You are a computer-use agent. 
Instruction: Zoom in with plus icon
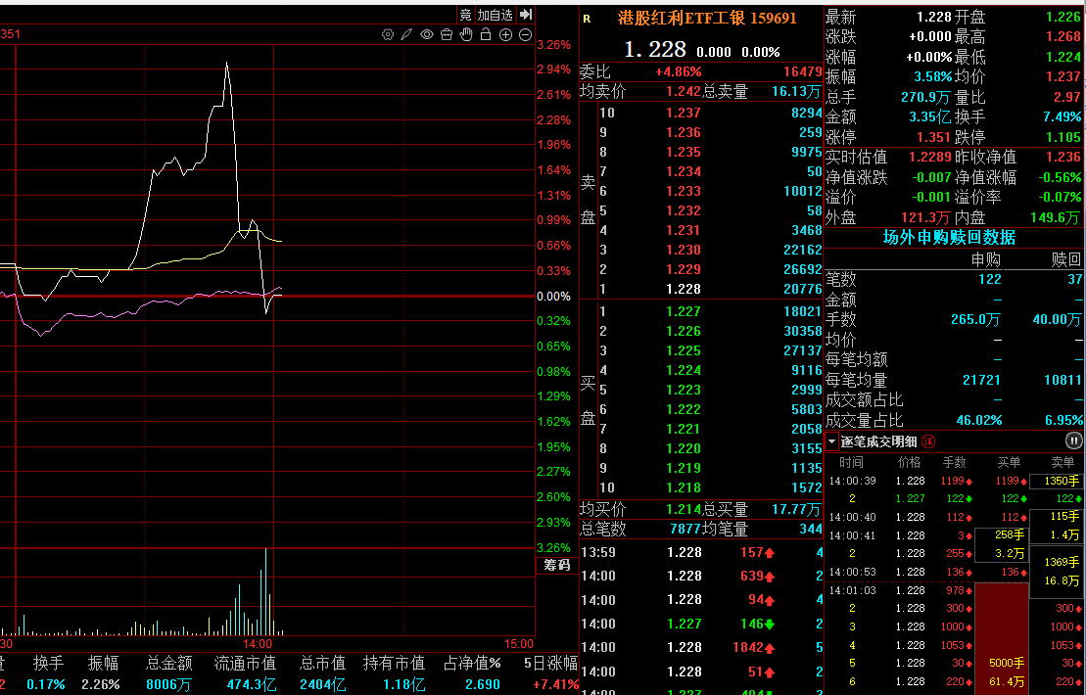point(505,34)
